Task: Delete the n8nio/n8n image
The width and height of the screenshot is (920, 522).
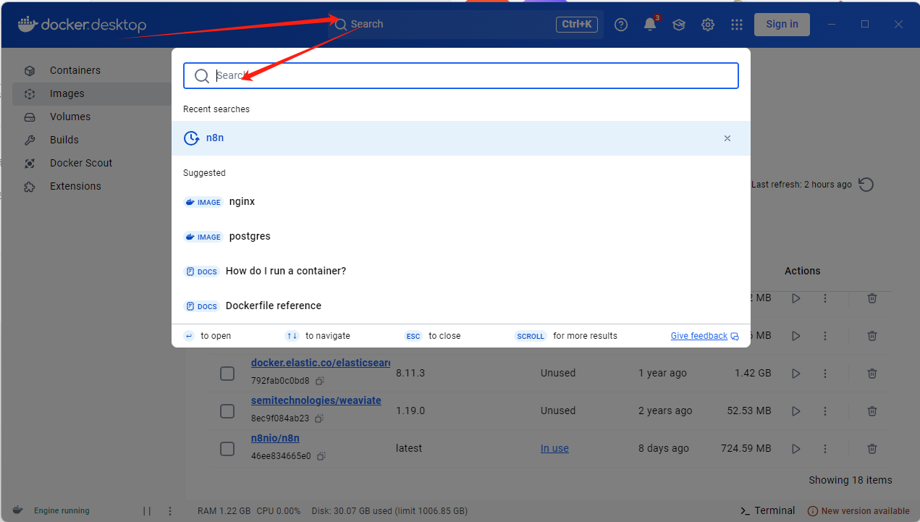Action: (x=872, y=449)
